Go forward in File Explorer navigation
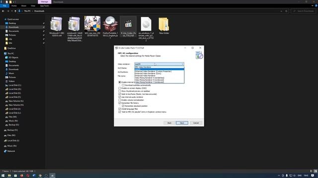Viewport: 318px width, 178px height. click(x=8, y=11)
